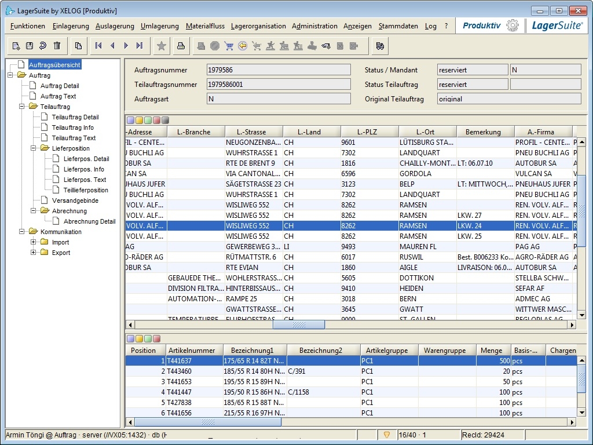
Task: Collapse the Lieferposition tree node
Action: tap(33, 148)
